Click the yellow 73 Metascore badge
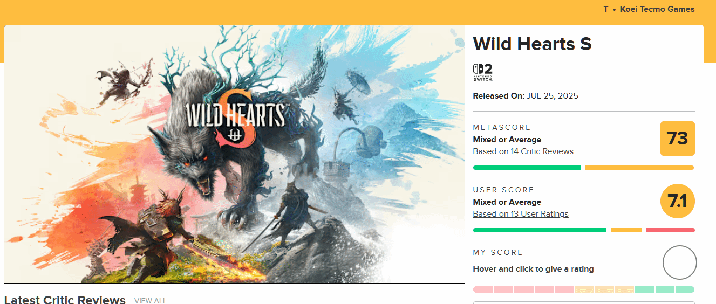The image size is (716, 304). pos(677,139)
